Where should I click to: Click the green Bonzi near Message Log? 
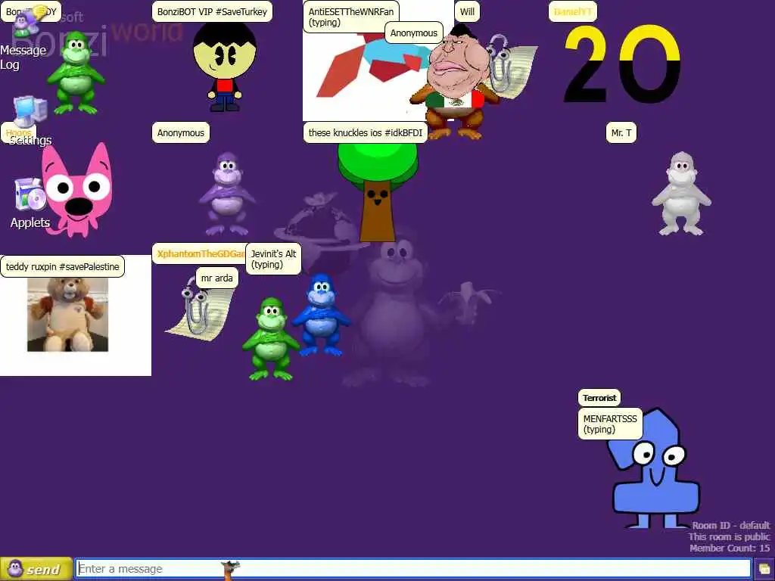[76, 73]
